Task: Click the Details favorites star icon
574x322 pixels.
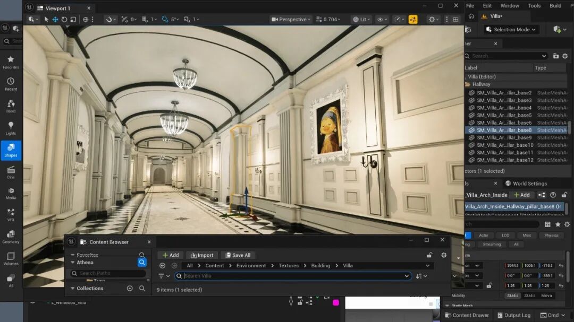Action: [x=558, y=224]
